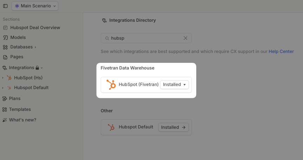The height and width of the screenshot is (160, 303).
Task: Open Databases in the sidebar
Action: pyautogui.click(x=21, y=47)
